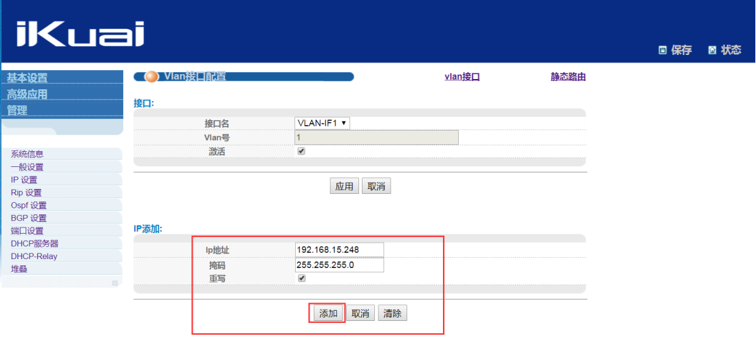This screenshot has height=345, width=756.
Task: Click the status icon beside 状态
Action: pos(712,50)
